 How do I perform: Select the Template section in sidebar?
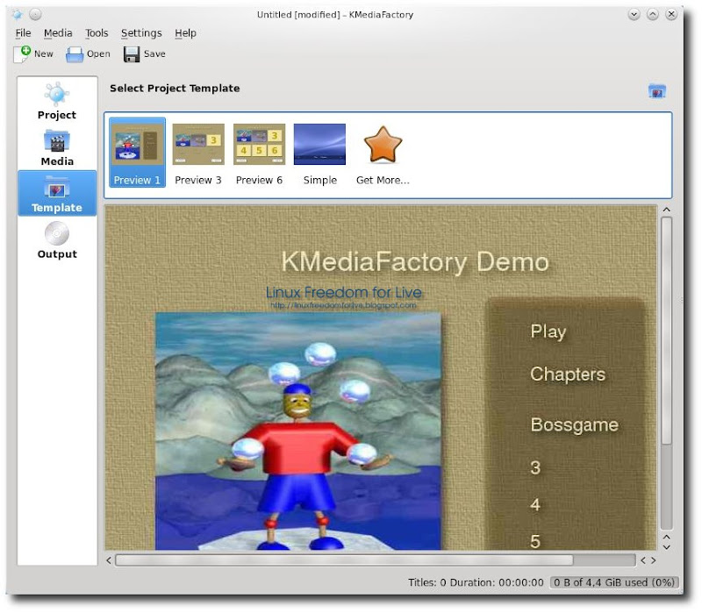pos(57,193)
